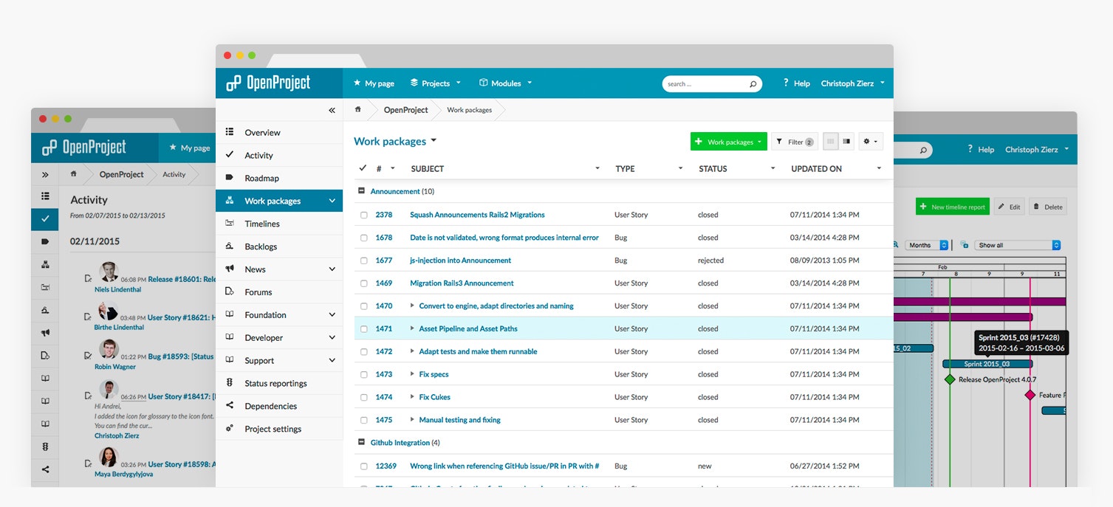The image size is (1113, 507).
Task: Click OpenProject in the breadcrumb
Action: (x=405, y=110)
